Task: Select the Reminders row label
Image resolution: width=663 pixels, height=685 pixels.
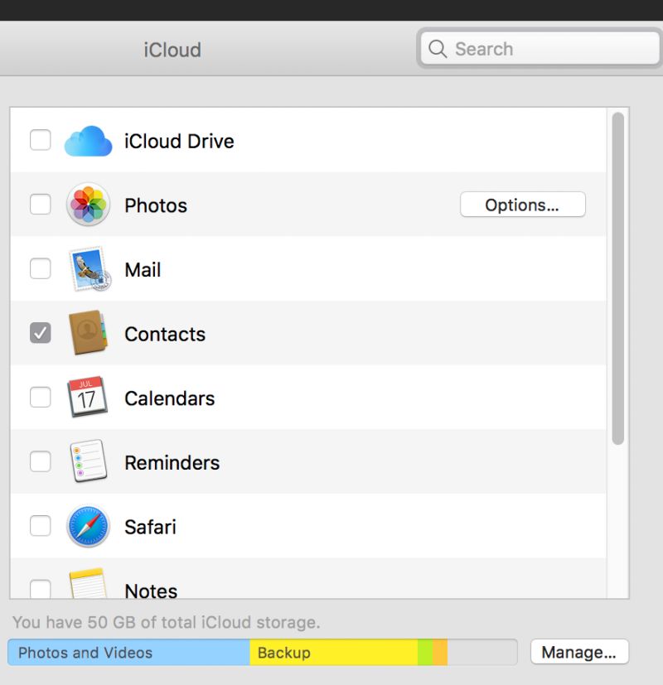Action: tap(172, 463)
